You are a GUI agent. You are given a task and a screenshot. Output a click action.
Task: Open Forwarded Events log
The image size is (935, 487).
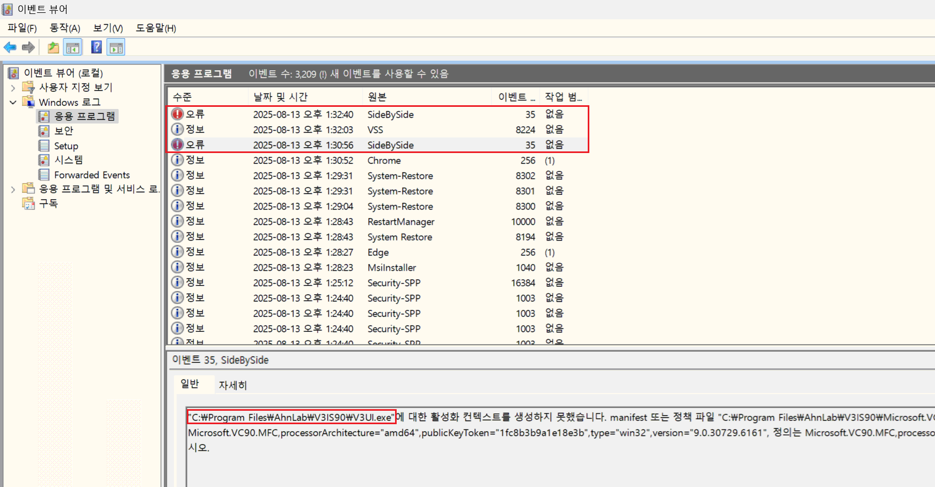pos(92,175)
